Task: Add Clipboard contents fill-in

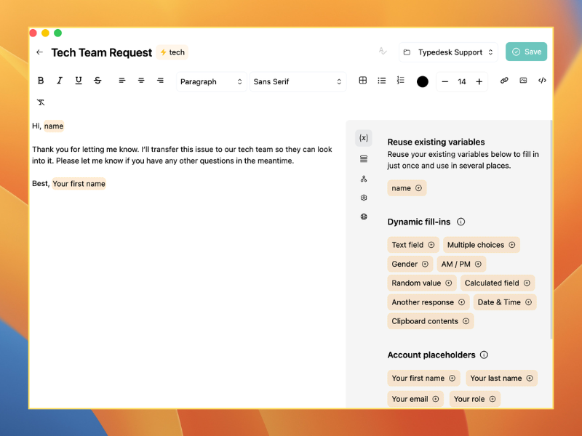Action: (431, 321)
